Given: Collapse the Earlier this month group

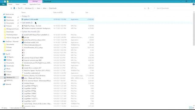Looking at the screenshot, I should point(21,32).
